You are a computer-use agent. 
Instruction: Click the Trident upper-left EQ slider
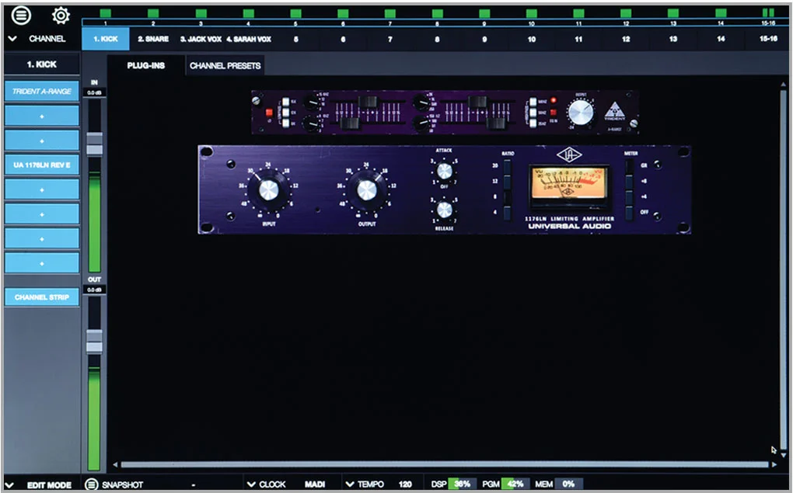(368, 102)
